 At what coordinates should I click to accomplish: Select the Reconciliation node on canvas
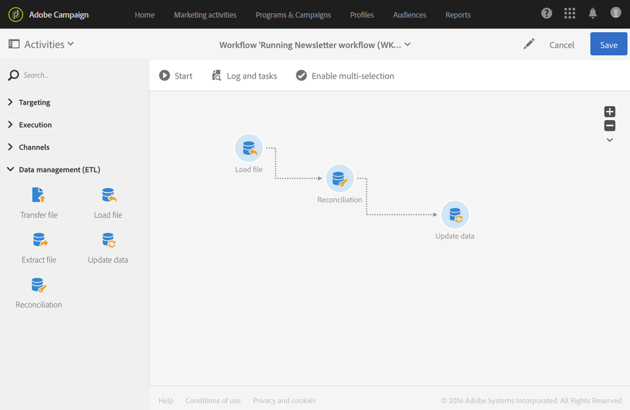click(x=339, y=178)
